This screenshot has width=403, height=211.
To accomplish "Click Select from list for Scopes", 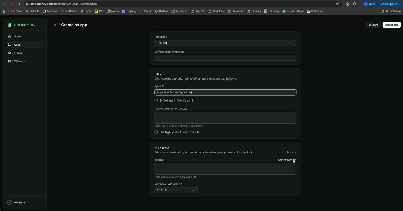I will (287, 160).
